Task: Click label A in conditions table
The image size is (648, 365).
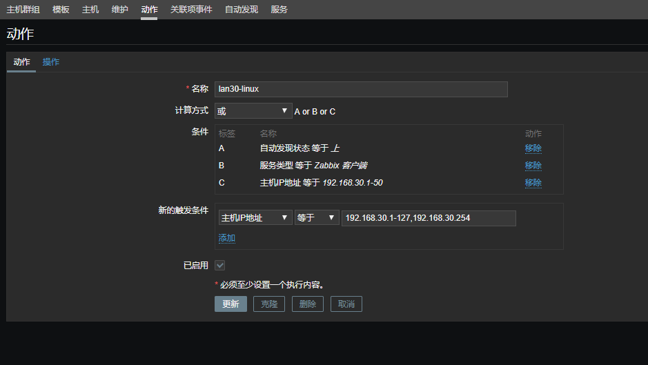Action: pyautogui.click(x=222, y=148)
